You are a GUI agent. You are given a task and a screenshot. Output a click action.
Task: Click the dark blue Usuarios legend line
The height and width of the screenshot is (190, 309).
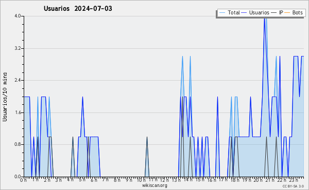[244, 13]
